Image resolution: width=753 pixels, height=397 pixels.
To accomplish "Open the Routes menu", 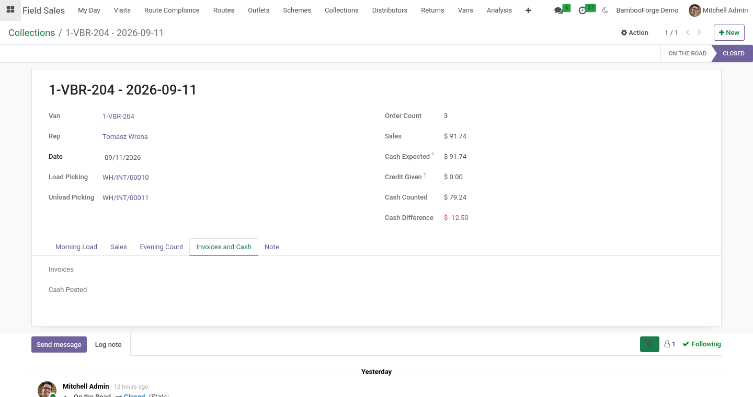I will point(224,10).
